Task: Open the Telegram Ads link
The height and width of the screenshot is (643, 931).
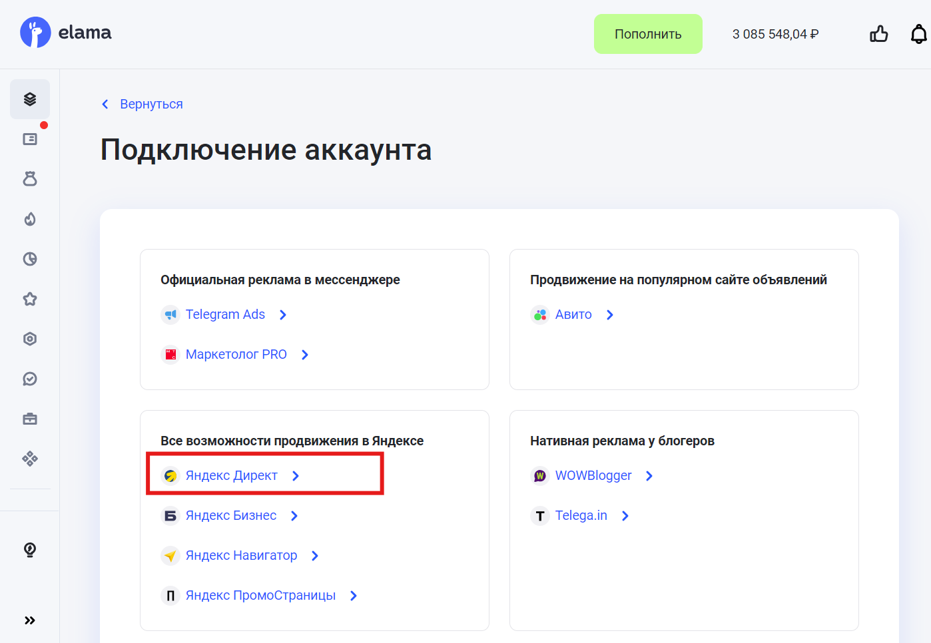Action: (x=225, y=314)
